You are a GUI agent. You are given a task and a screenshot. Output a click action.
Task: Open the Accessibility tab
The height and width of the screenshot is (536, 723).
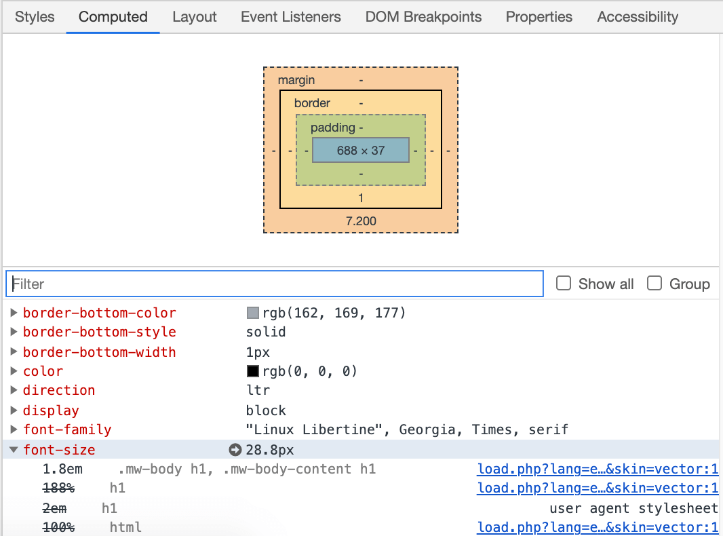(638, 17)
